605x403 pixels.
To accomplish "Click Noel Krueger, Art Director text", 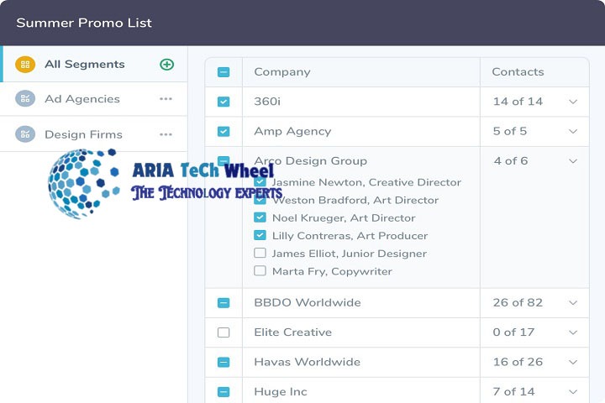I will tap(344, 218).
